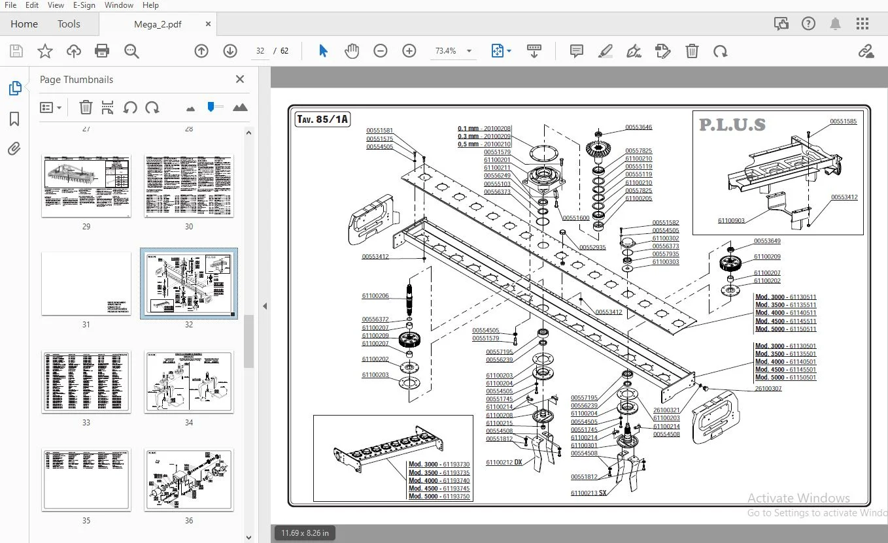Open the notifications bell
The height and width of the screenshot is (543, 888).
pyautogui.click(x=835, y=24)
